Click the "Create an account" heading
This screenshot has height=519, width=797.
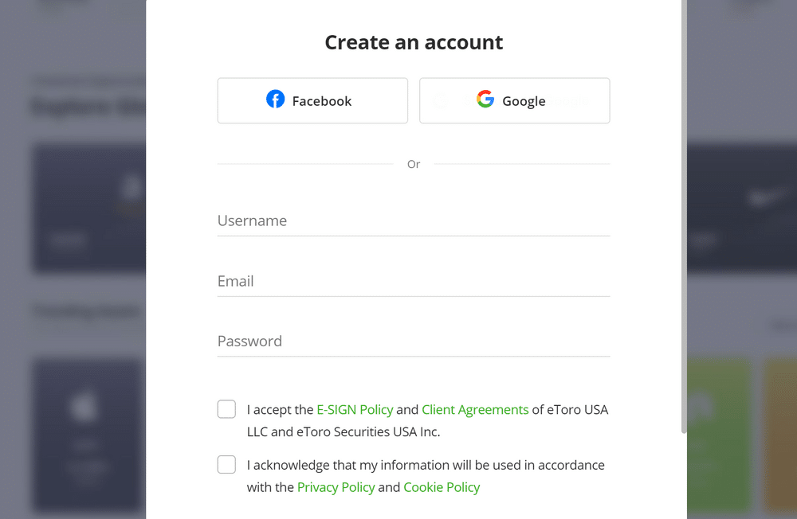pos(414,43)
